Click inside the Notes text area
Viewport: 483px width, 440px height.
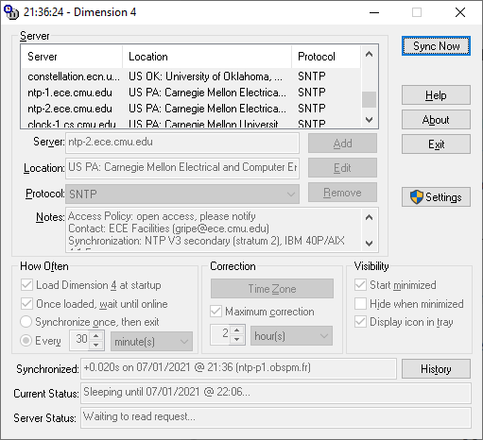pyautogui.click(x=214, y=229)
